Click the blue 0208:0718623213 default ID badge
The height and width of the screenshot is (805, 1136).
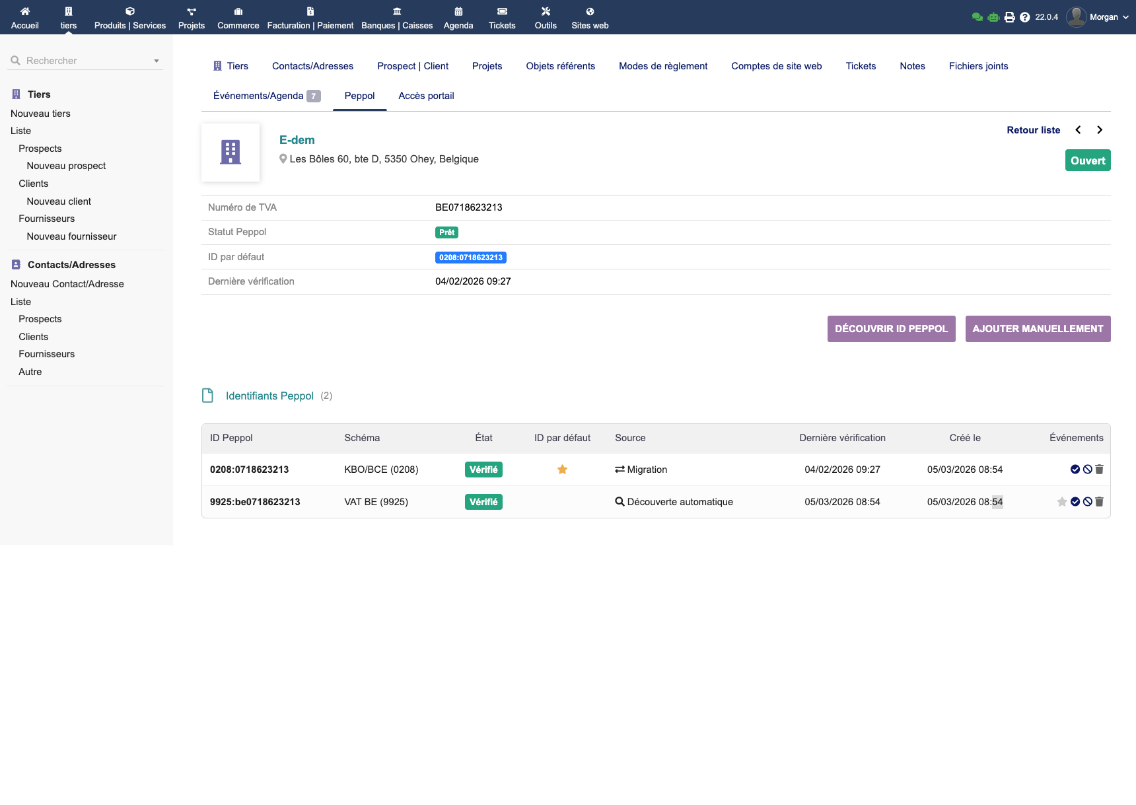pos(470,258)
